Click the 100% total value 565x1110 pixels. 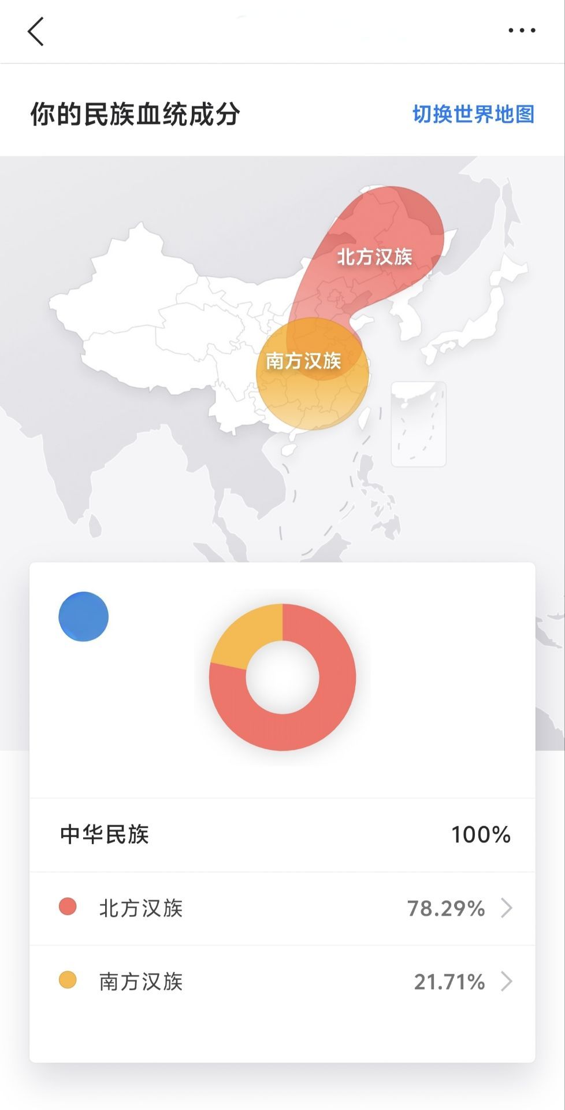tap(481, 835)
